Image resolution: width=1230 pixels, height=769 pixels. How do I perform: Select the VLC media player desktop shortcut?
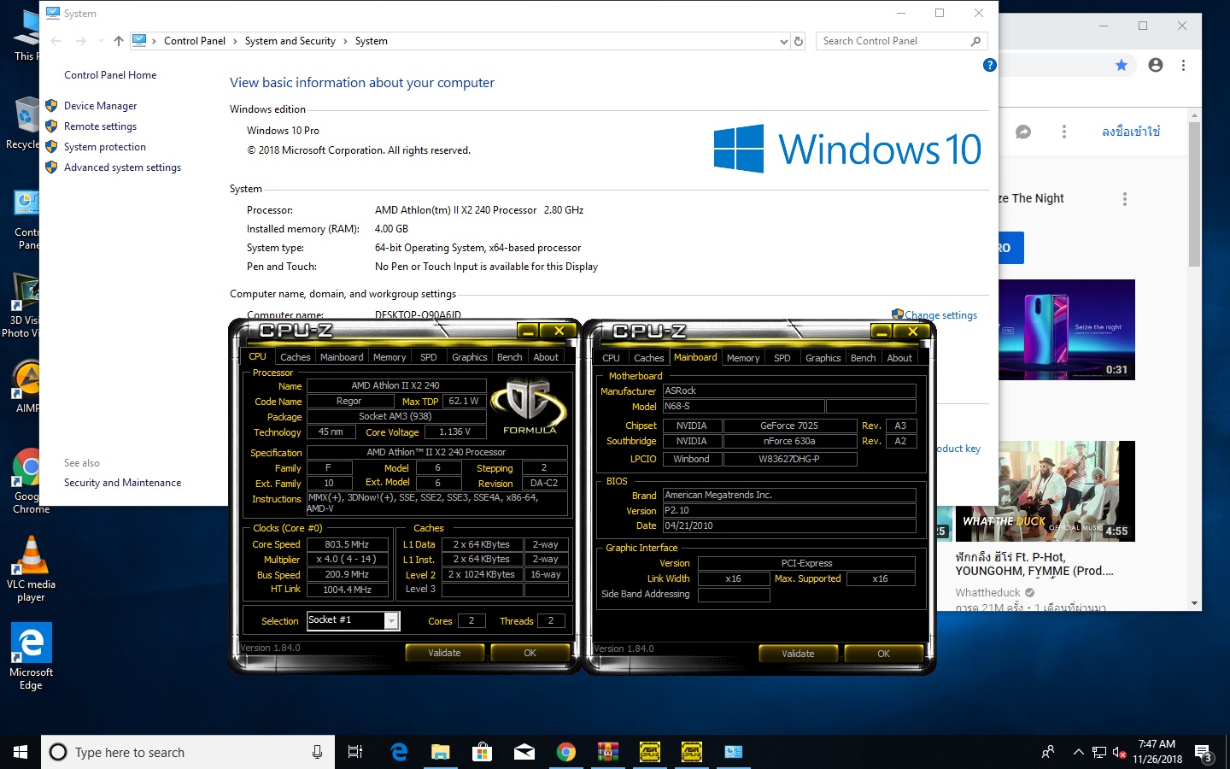pyautogui.click(x=31, y=569)
